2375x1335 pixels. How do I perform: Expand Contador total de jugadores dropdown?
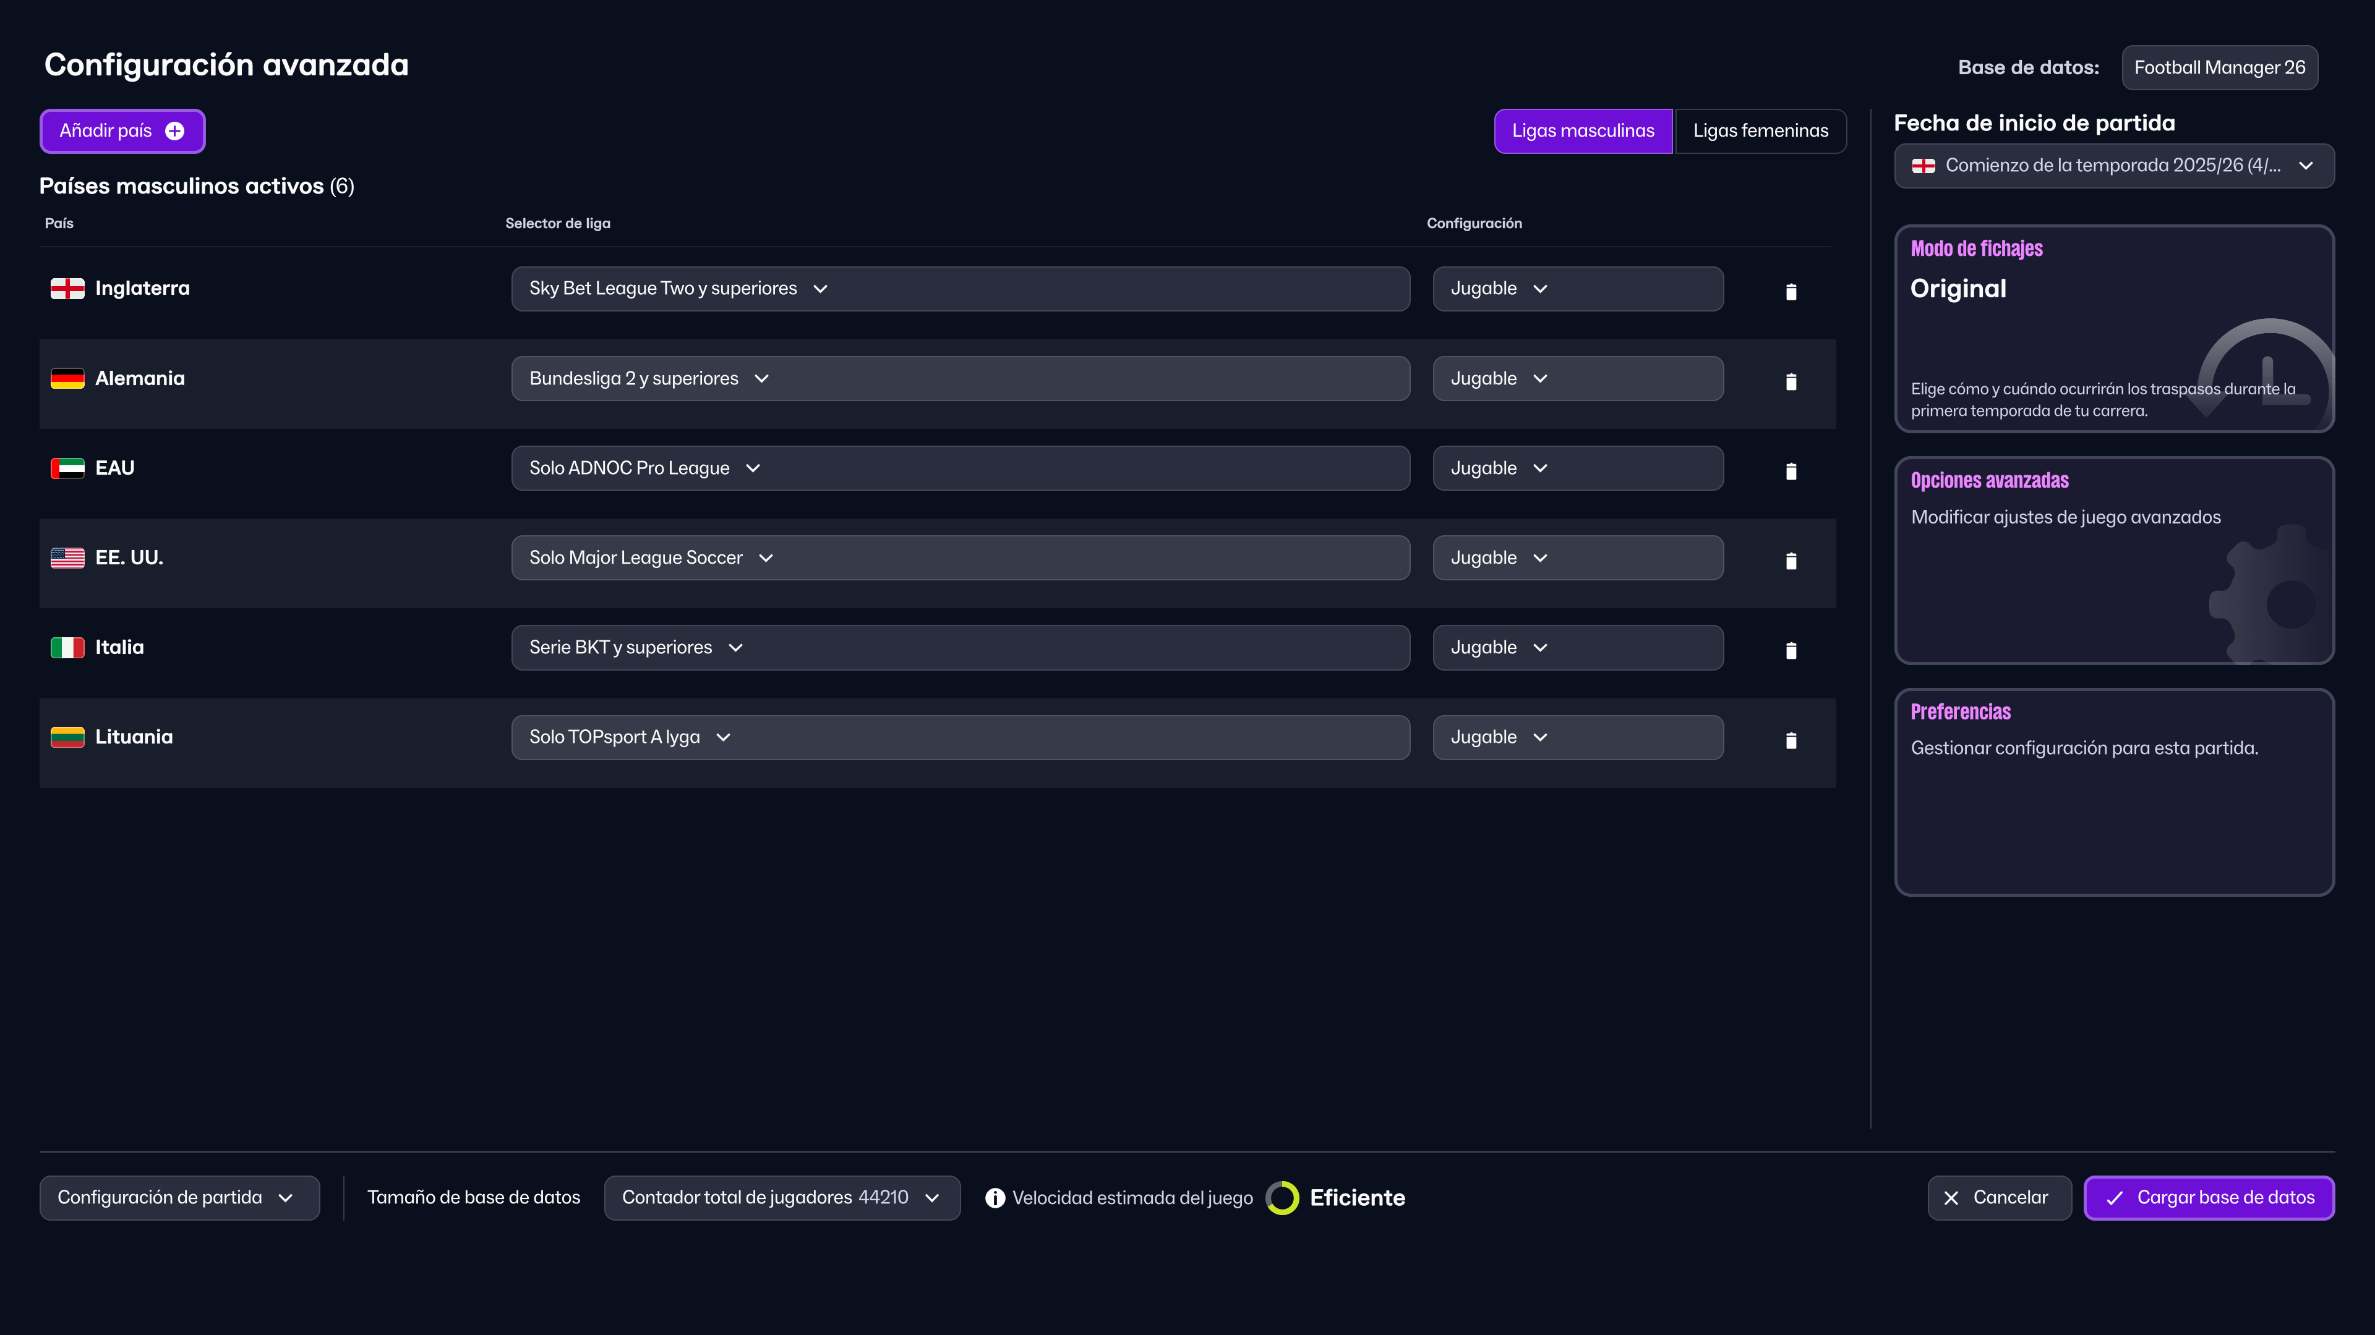[781, 1198]
